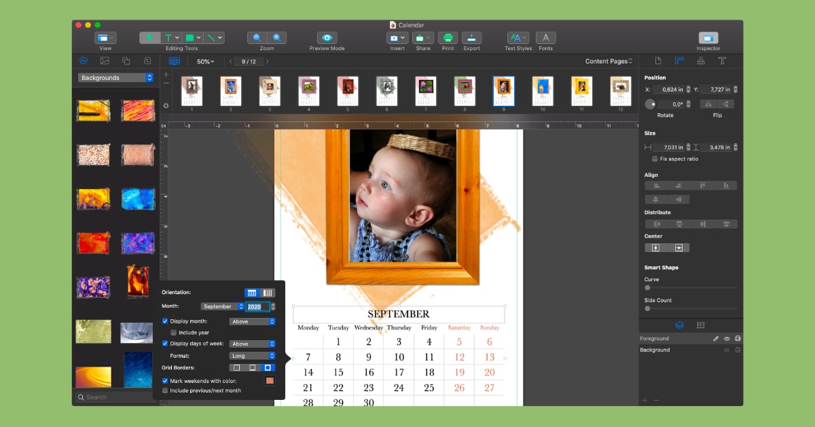This screenshot has width=815, height=427.
Task: Open the Long format dropdown
Action: point(253,355)
